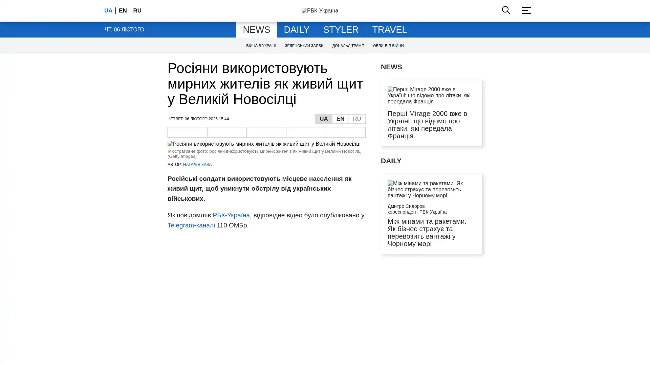Image resolution: width=650 pixels, height=365 pixels.
Task: Switch site language to RU in header
Action: [137, 11]
